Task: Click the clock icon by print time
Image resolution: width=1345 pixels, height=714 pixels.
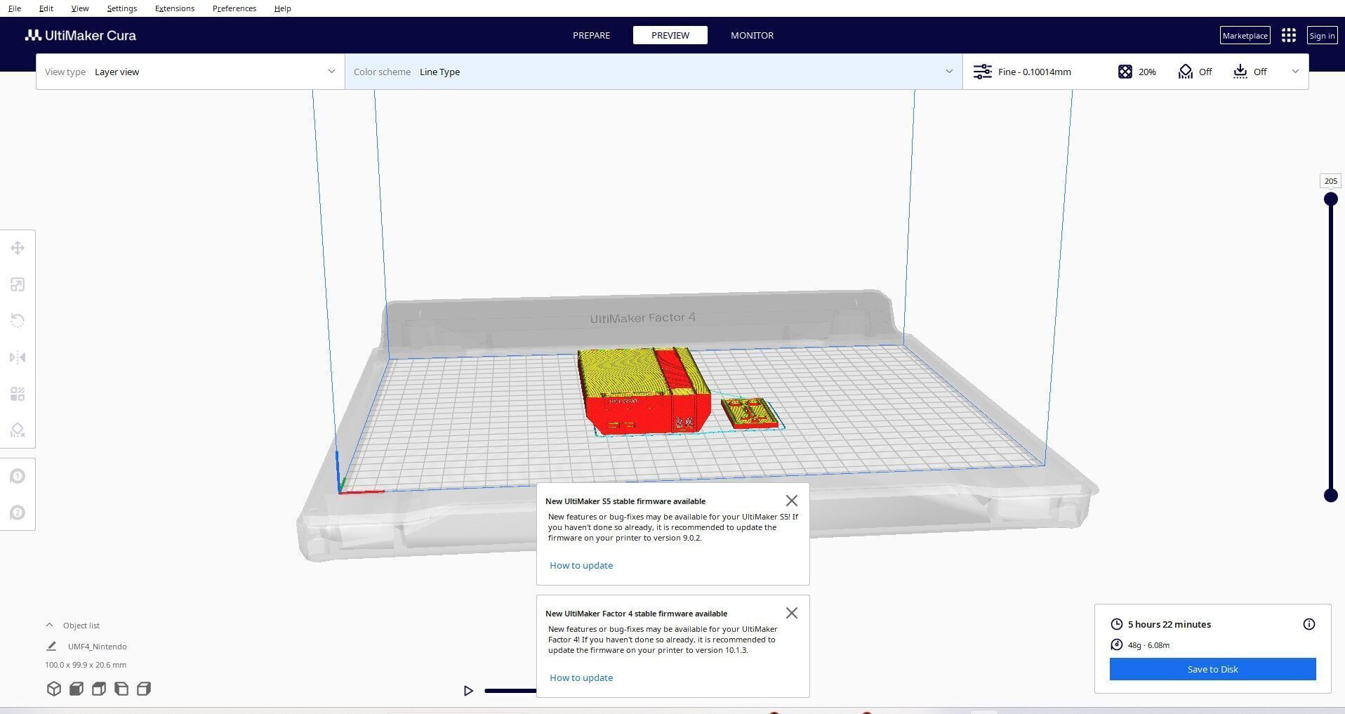Action: coord(1117,624)
